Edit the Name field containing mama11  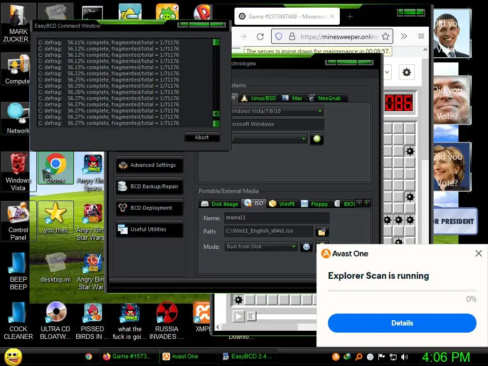pyautogui.click(x=277, y=217)
